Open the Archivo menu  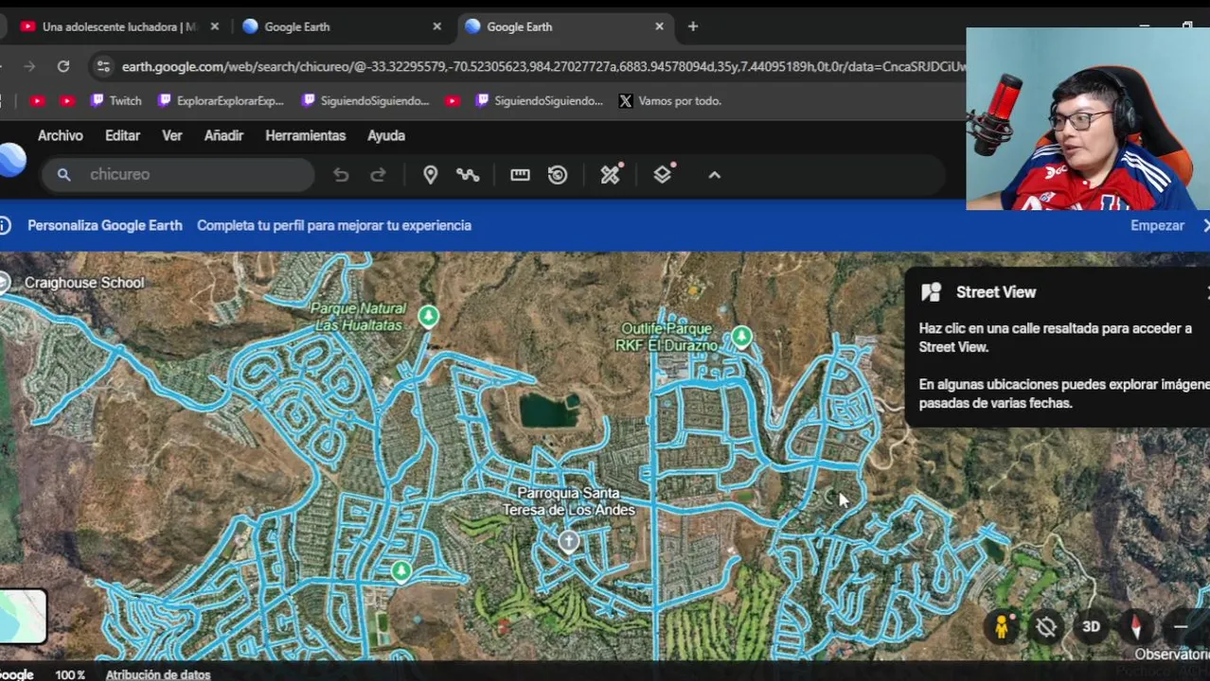click(x=61, y=135)
